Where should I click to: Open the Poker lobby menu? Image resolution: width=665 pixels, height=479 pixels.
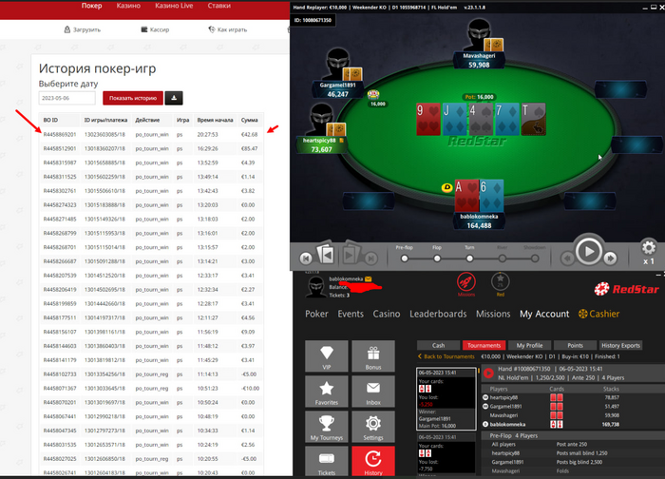(316, 314)
